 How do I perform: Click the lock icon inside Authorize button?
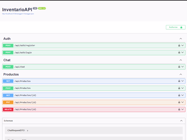(181, 27)
